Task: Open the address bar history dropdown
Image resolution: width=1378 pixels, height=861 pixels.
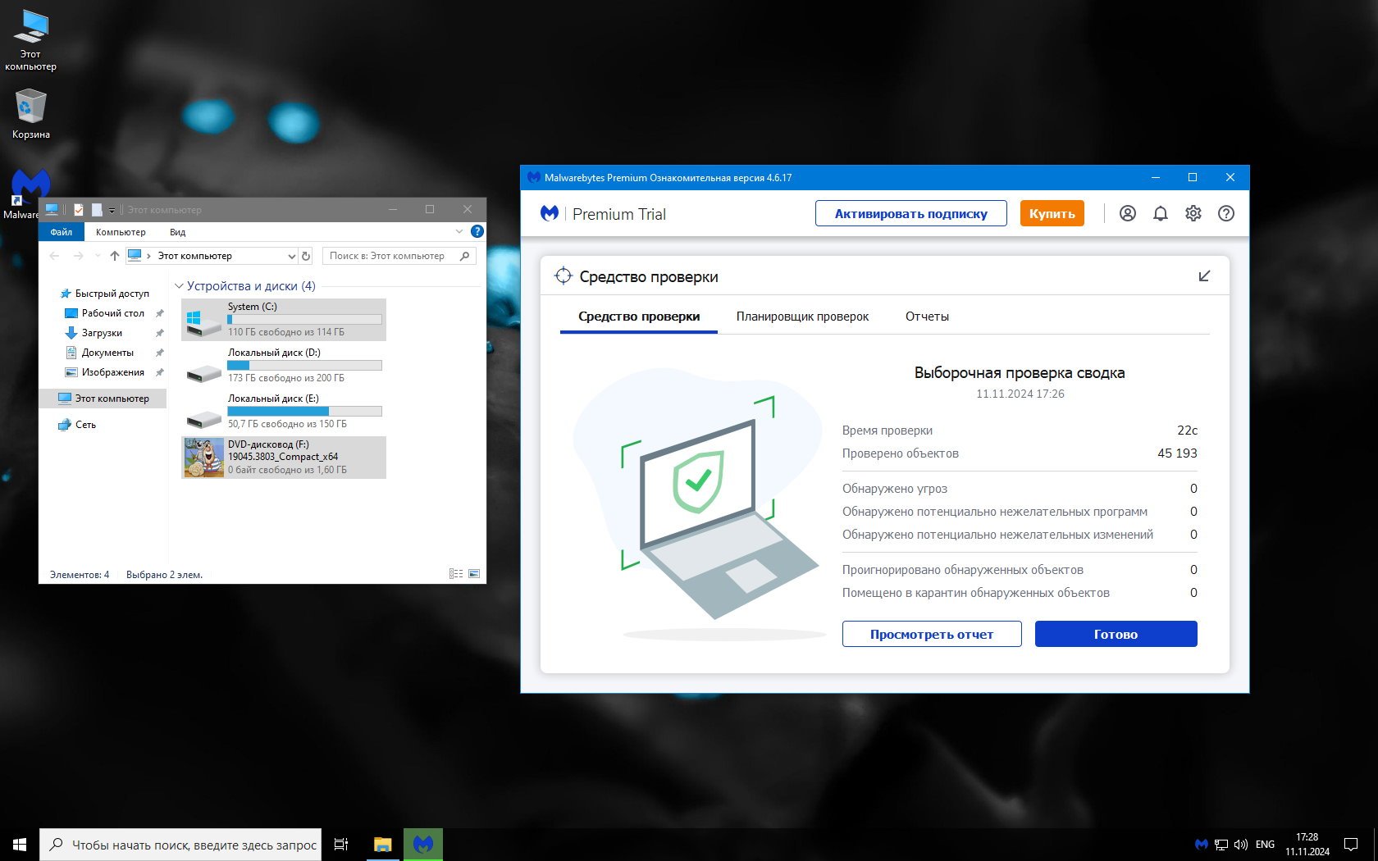Action: 291,256
